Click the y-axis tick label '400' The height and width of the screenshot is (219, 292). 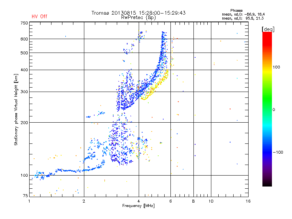pos(24,70)
